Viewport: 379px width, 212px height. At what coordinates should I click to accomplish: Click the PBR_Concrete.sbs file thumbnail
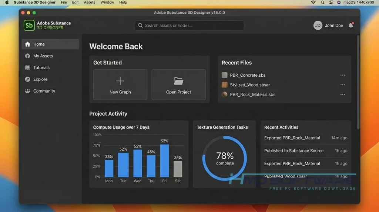[x=225, y=75]
